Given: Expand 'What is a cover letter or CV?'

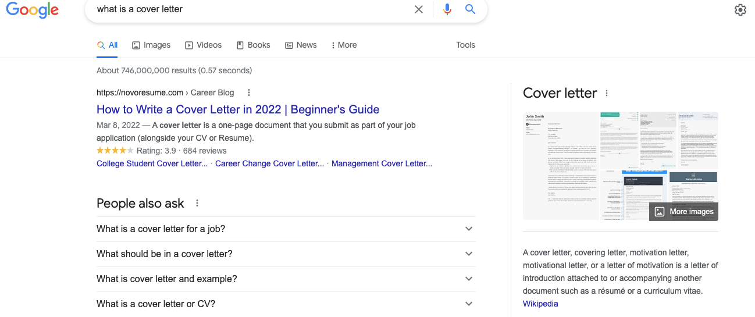Looking at the screenshot, I should 286,304.
